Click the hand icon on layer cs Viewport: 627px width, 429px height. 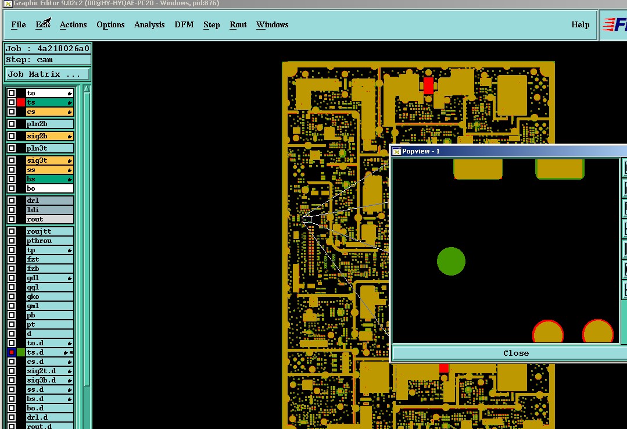pos(70,112)
